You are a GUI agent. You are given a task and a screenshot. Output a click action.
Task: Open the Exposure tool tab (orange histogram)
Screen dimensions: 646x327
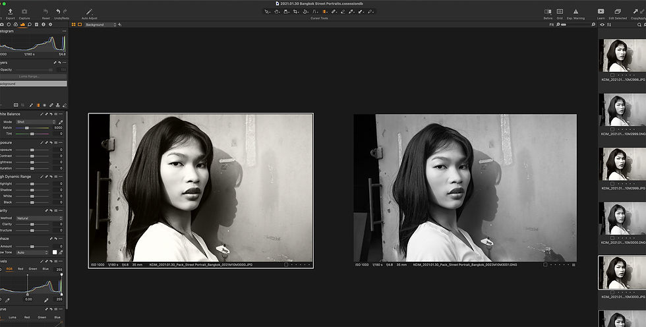(x=22, y=24)
